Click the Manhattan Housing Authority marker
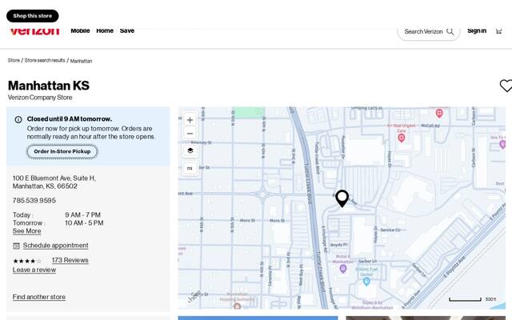512x320 pixels. [x=238, y=306]
